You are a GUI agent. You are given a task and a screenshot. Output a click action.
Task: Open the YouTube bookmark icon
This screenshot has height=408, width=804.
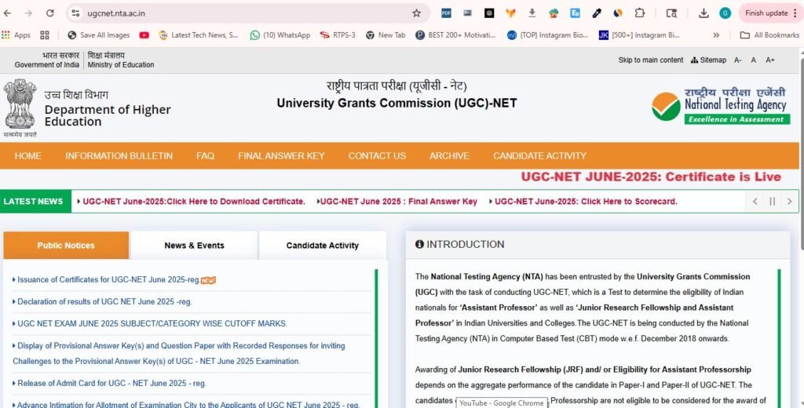point(144,35)
